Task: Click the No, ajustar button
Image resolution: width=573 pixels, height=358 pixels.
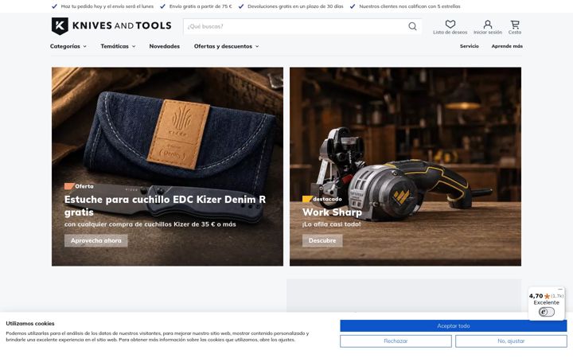Action: click(511, 340)
